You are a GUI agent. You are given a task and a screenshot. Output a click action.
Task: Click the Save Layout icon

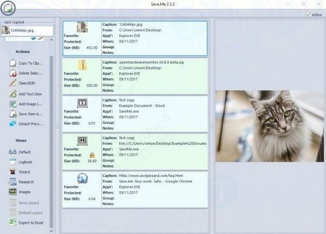13,203
